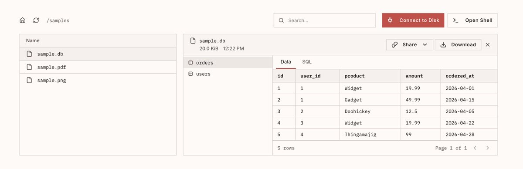Go to the home directory icon
The image size is (523, 169).
[x=23, y=20]
